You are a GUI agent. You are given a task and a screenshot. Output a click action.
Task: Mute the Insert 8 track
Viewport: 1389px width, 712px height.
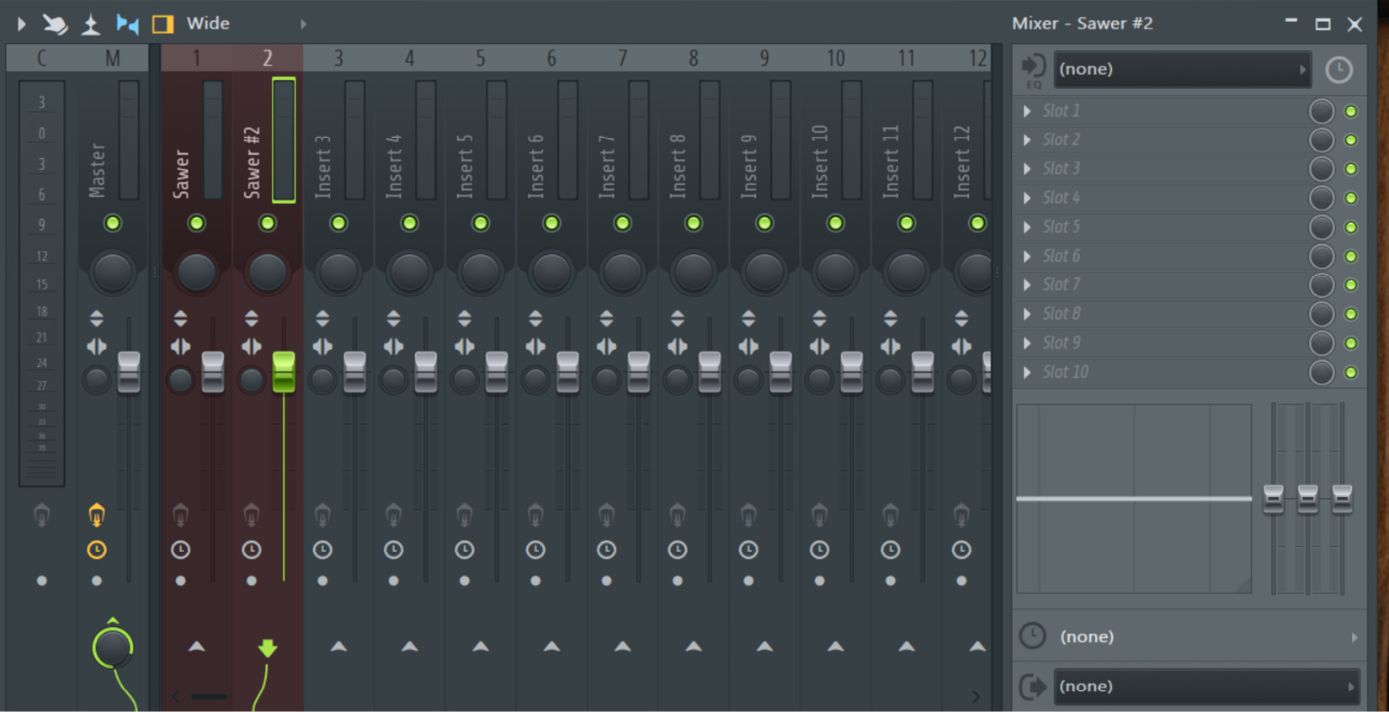click(x=693, y=223)
